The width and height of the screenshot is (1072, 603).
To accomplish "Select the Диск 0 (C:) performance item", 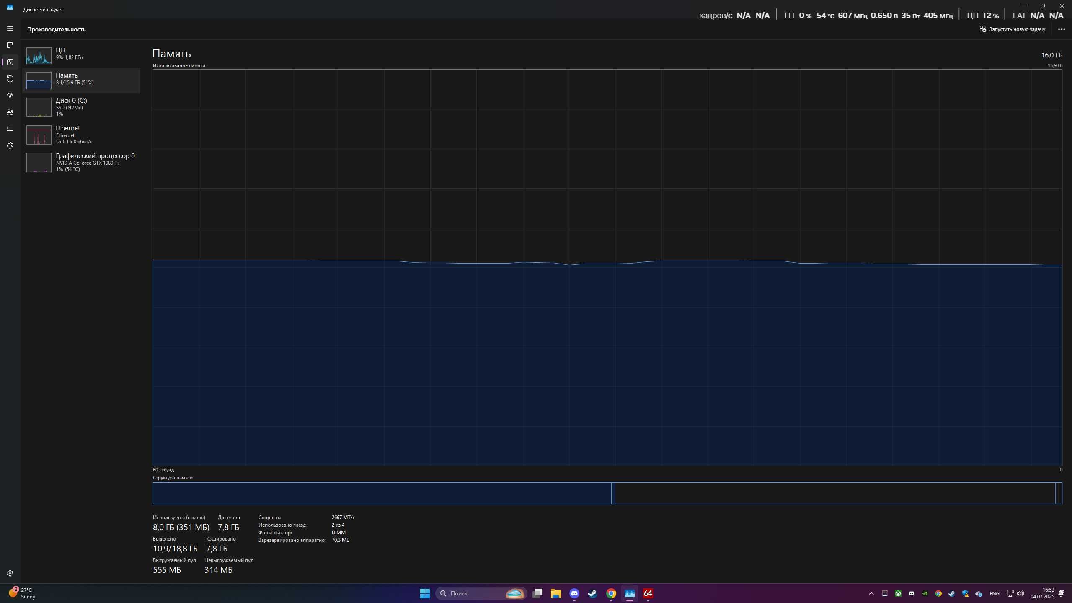I will [81, 107].
